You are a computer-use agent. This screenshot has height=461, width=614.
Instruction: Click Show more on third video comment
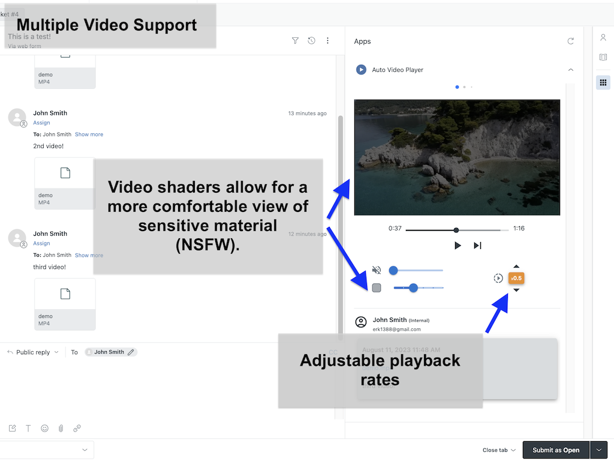tap(89, 255)
